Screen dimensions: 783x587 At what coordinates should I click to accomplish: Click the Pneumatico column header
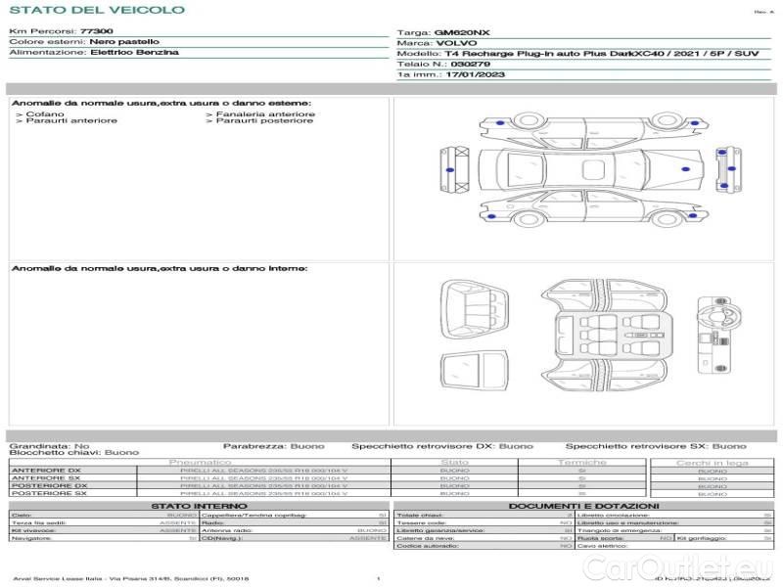[200, 462]
